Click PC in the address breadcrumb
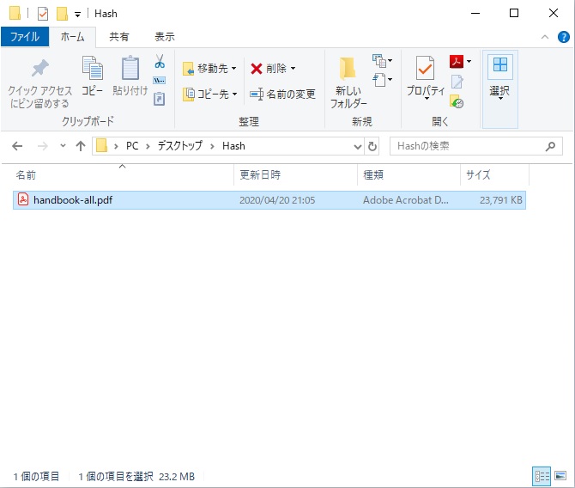This screenshot has width=575, height=488. (x=132, y=146)
